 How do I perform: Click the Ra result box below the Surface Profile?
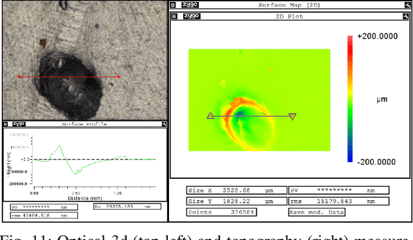pos(127,207)
